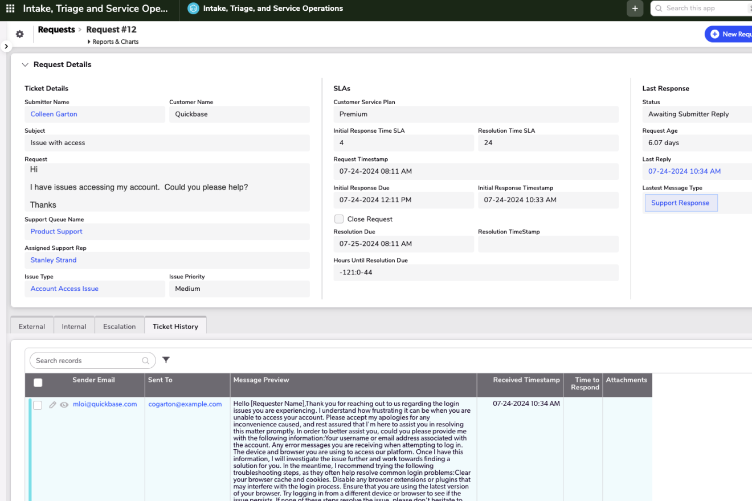The height and width of the screenshot is (501, 752).
Task: Collapse the Request Details section
Action: [25, 65]
